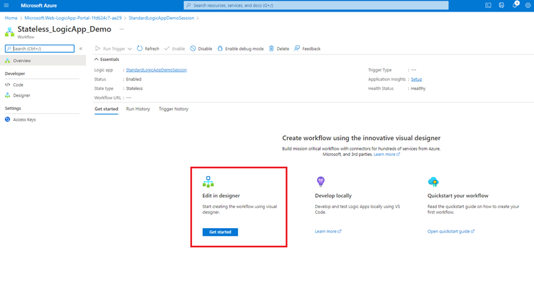Open portal settings gear

click(528, 5)
